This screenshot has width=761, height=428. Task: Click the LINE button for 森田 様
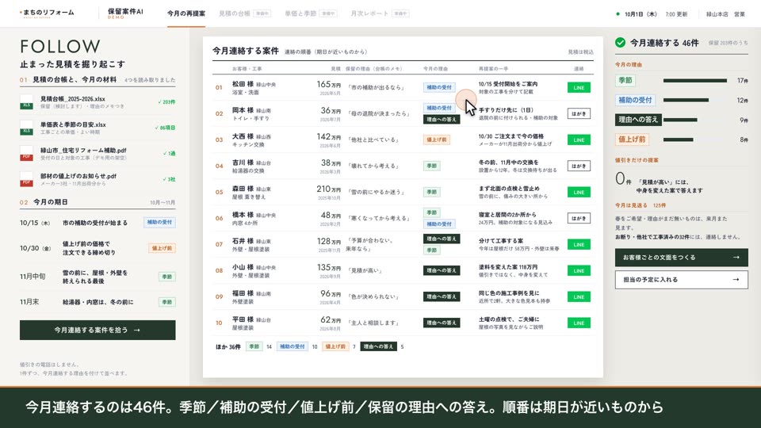click(579, 192)
